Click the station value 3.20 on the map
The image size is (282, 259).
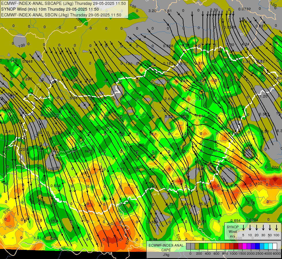click(152, 11)
